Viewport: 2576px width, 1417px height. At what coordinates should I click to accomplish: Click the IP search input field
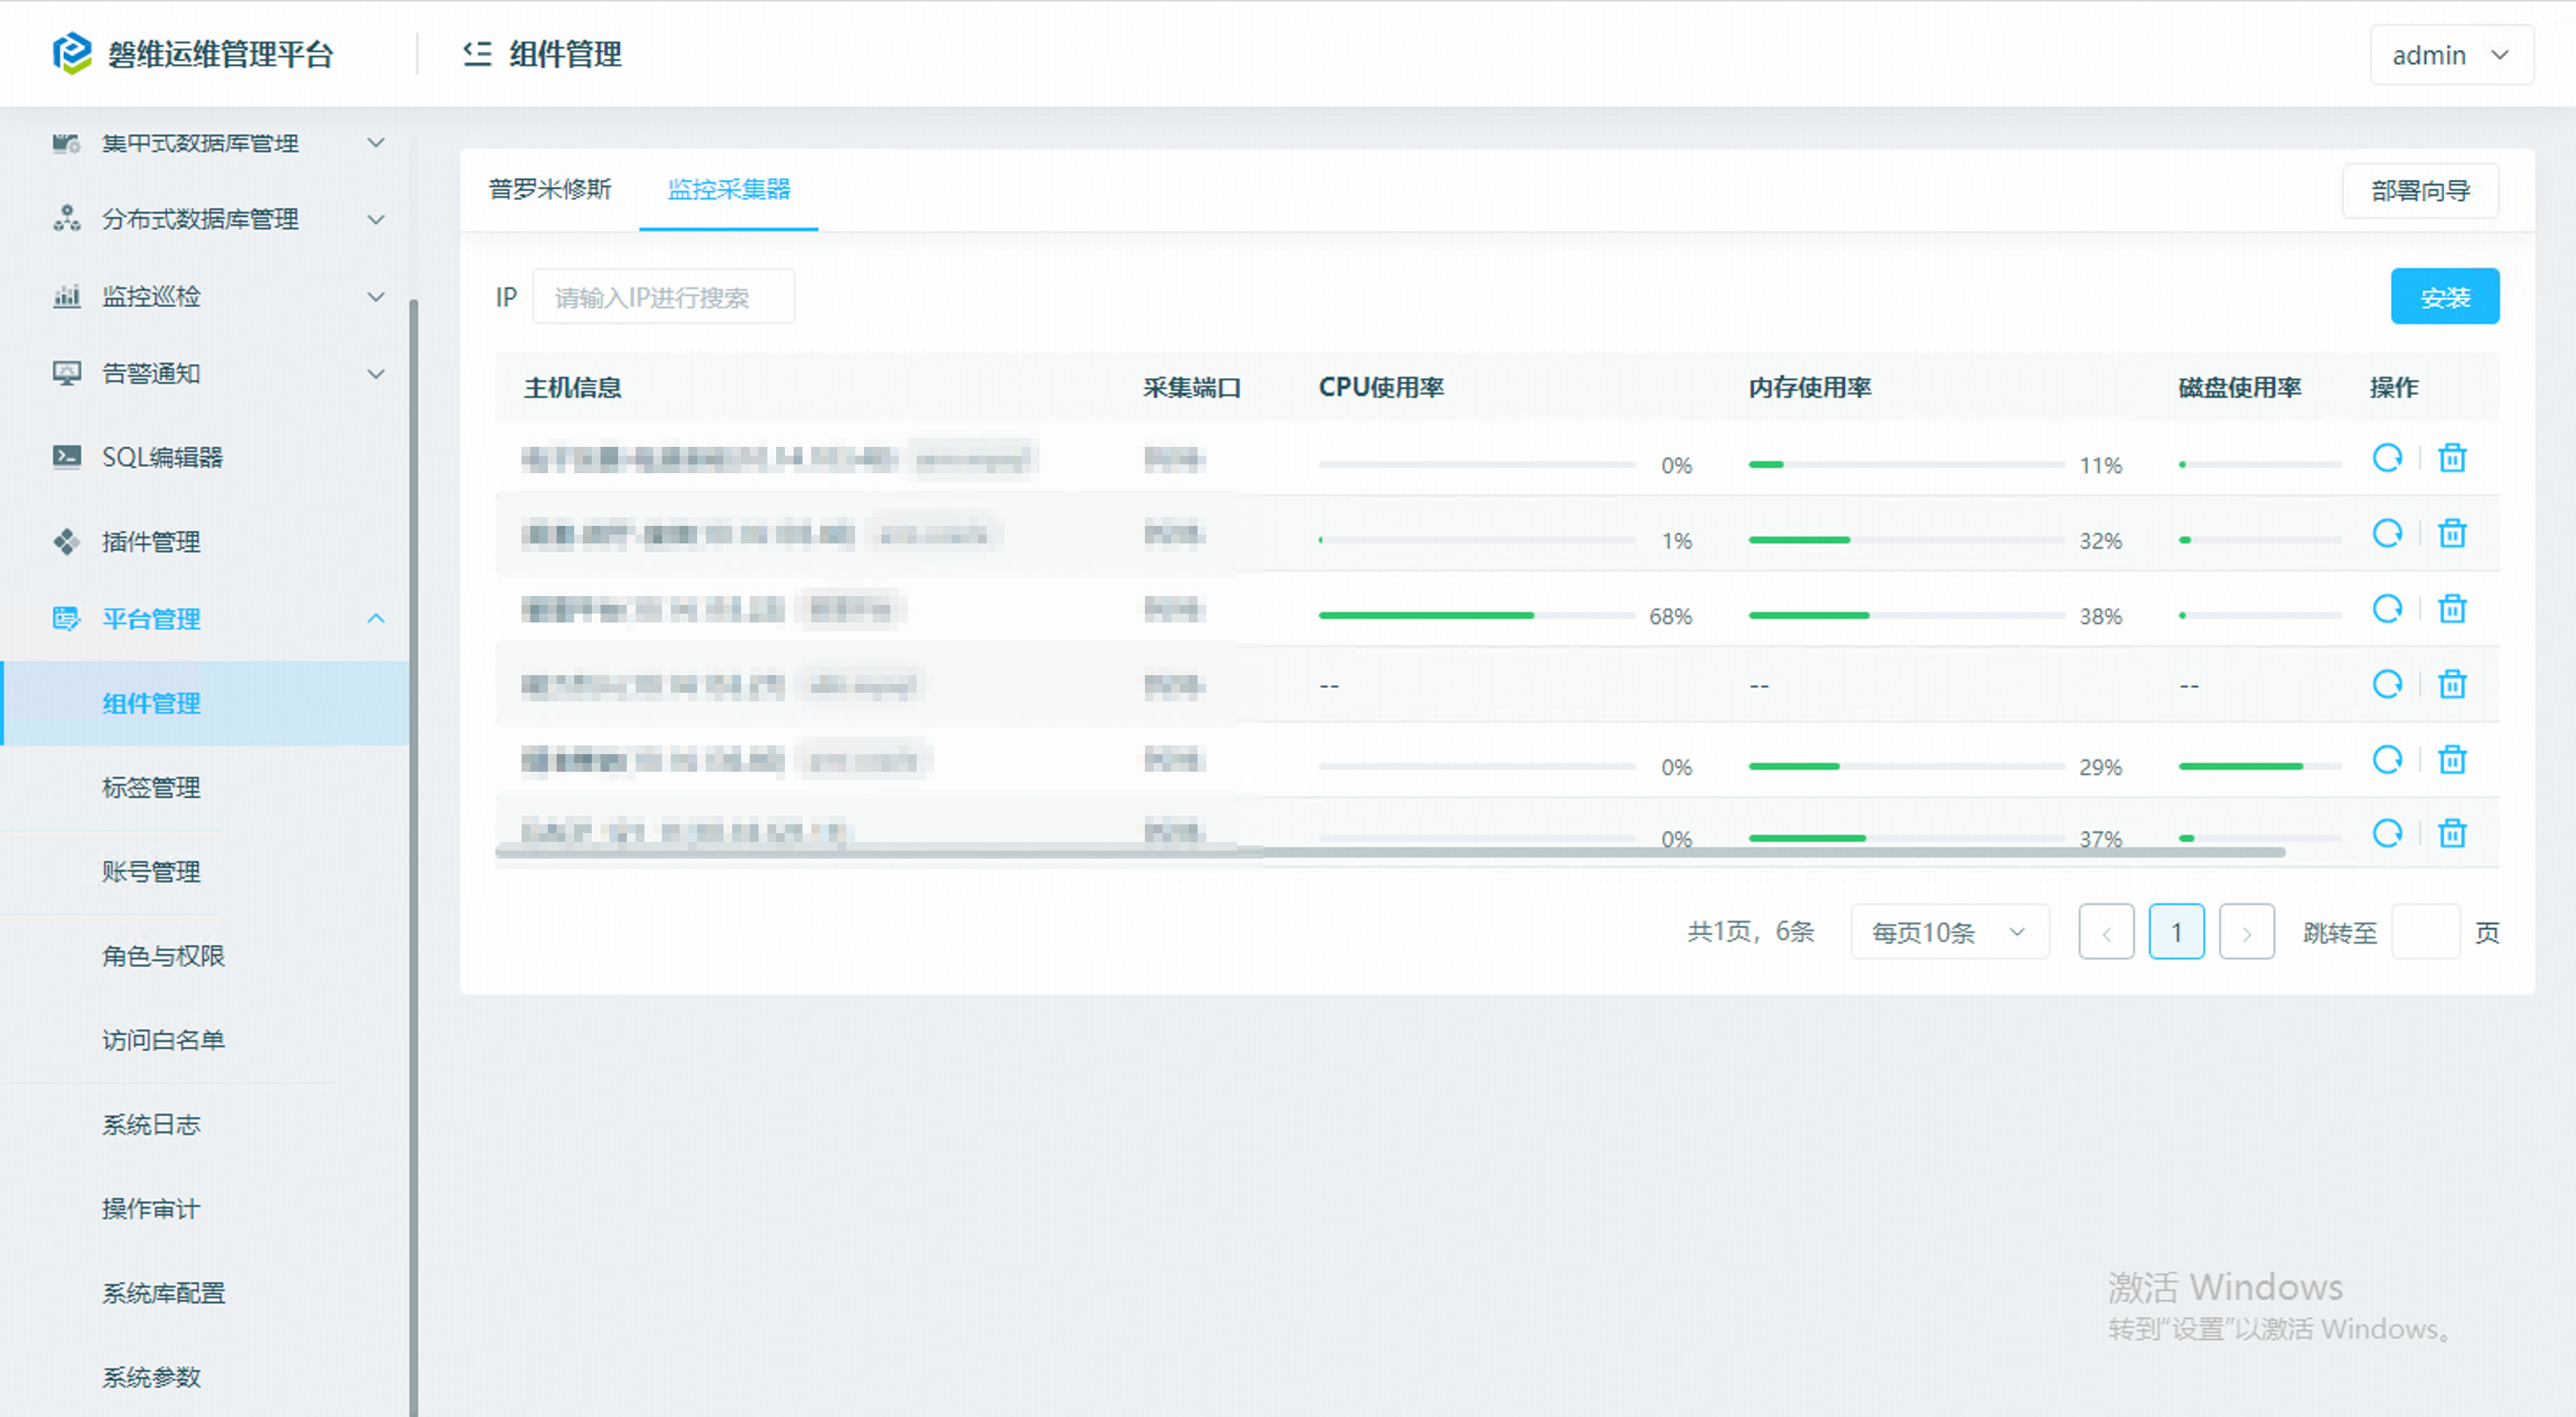(x=663, y=297)
